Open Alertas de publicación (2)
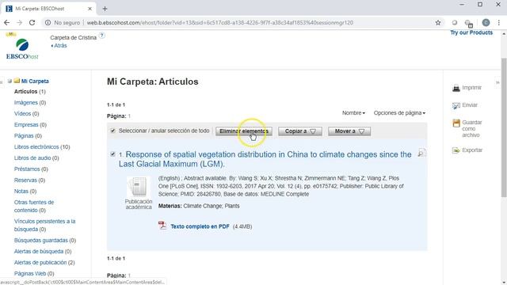Viewport: 507px width, 285px height. 44,262
